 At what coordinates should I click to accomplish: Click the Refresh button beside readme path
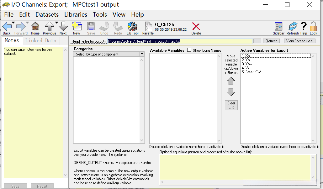click(x=271, y=41)
